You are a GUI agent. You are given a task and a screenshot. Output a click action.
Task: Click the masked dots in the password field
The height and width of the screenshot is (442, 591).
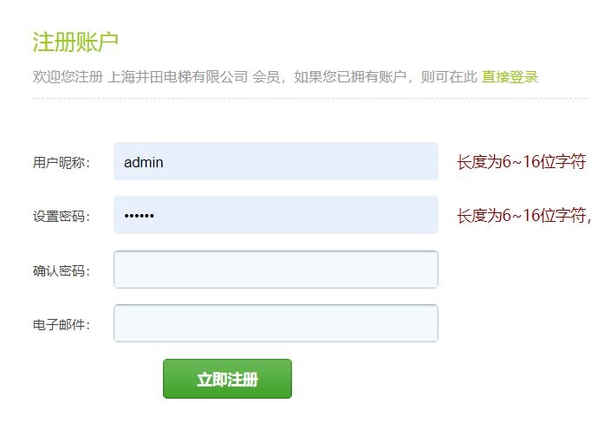click(139, 215)
